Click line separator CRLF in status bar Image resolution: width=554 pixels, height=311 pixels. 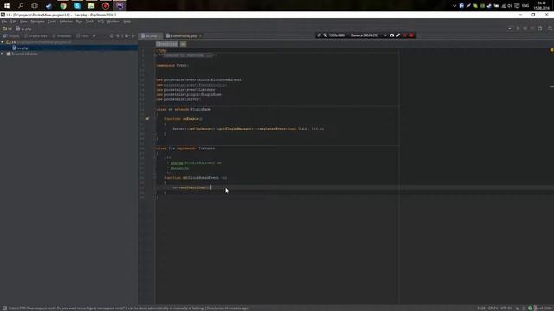tap(493, 308)
